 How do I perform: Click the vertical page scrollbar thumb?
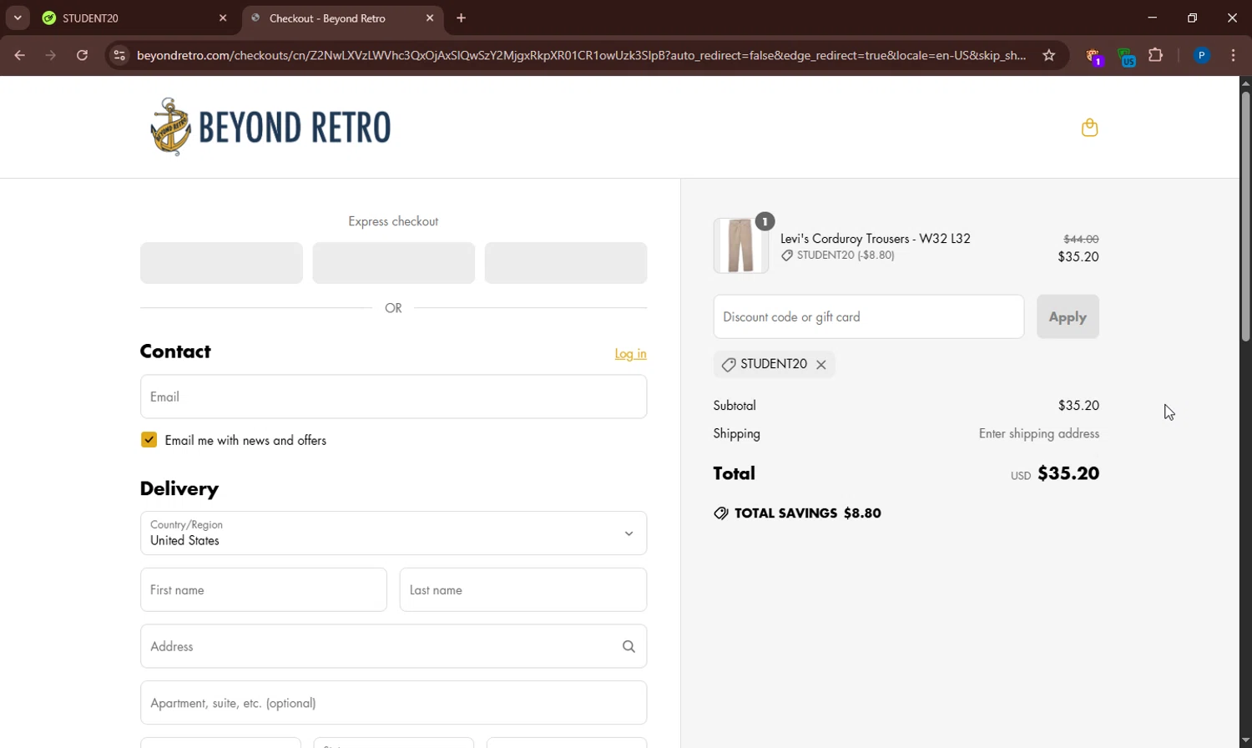[x=1245, y=216]
